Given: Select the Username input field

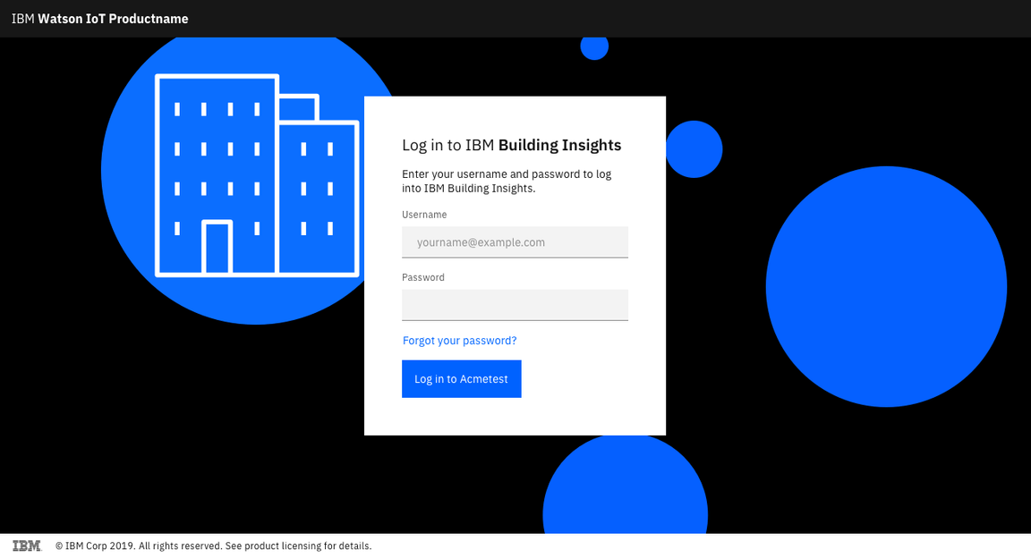Looking at the screenshot, I should point(515,241).
